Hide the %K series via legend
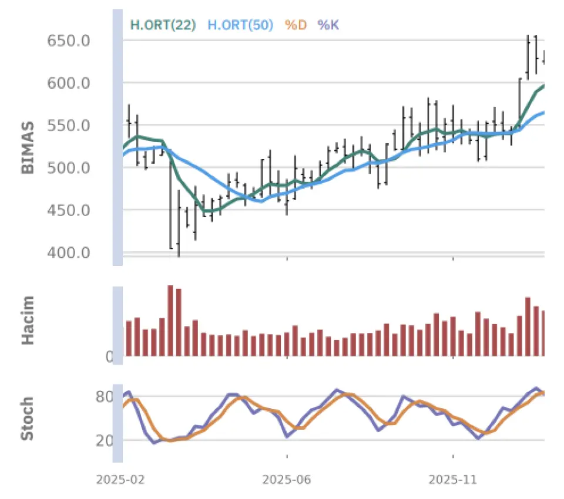This screenshot has width=564, height=499. tap(328, 25)
